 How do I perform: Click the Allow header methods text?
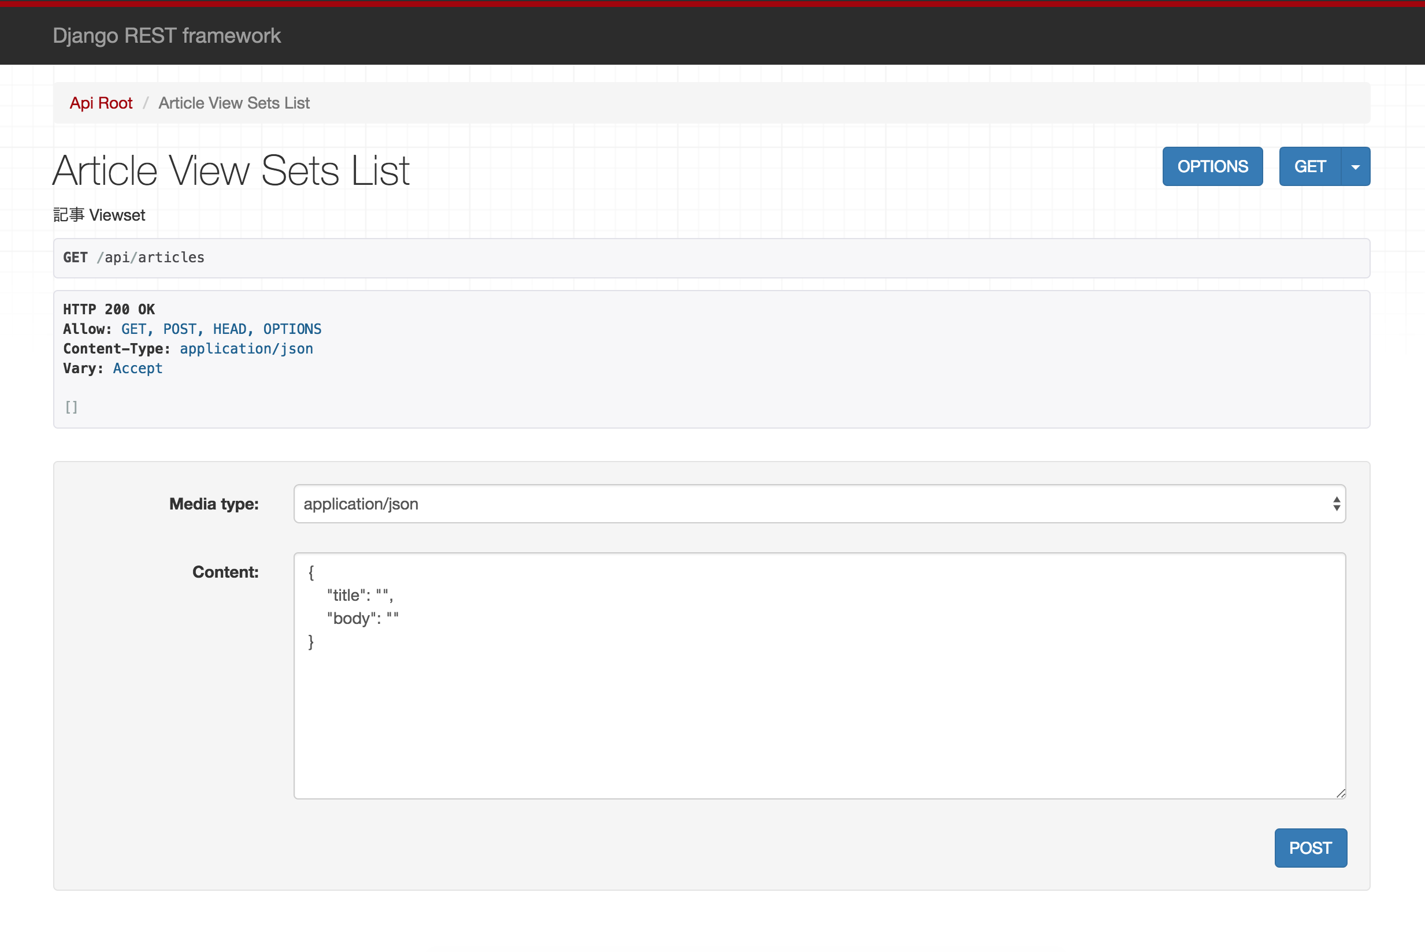coord(221,329)
